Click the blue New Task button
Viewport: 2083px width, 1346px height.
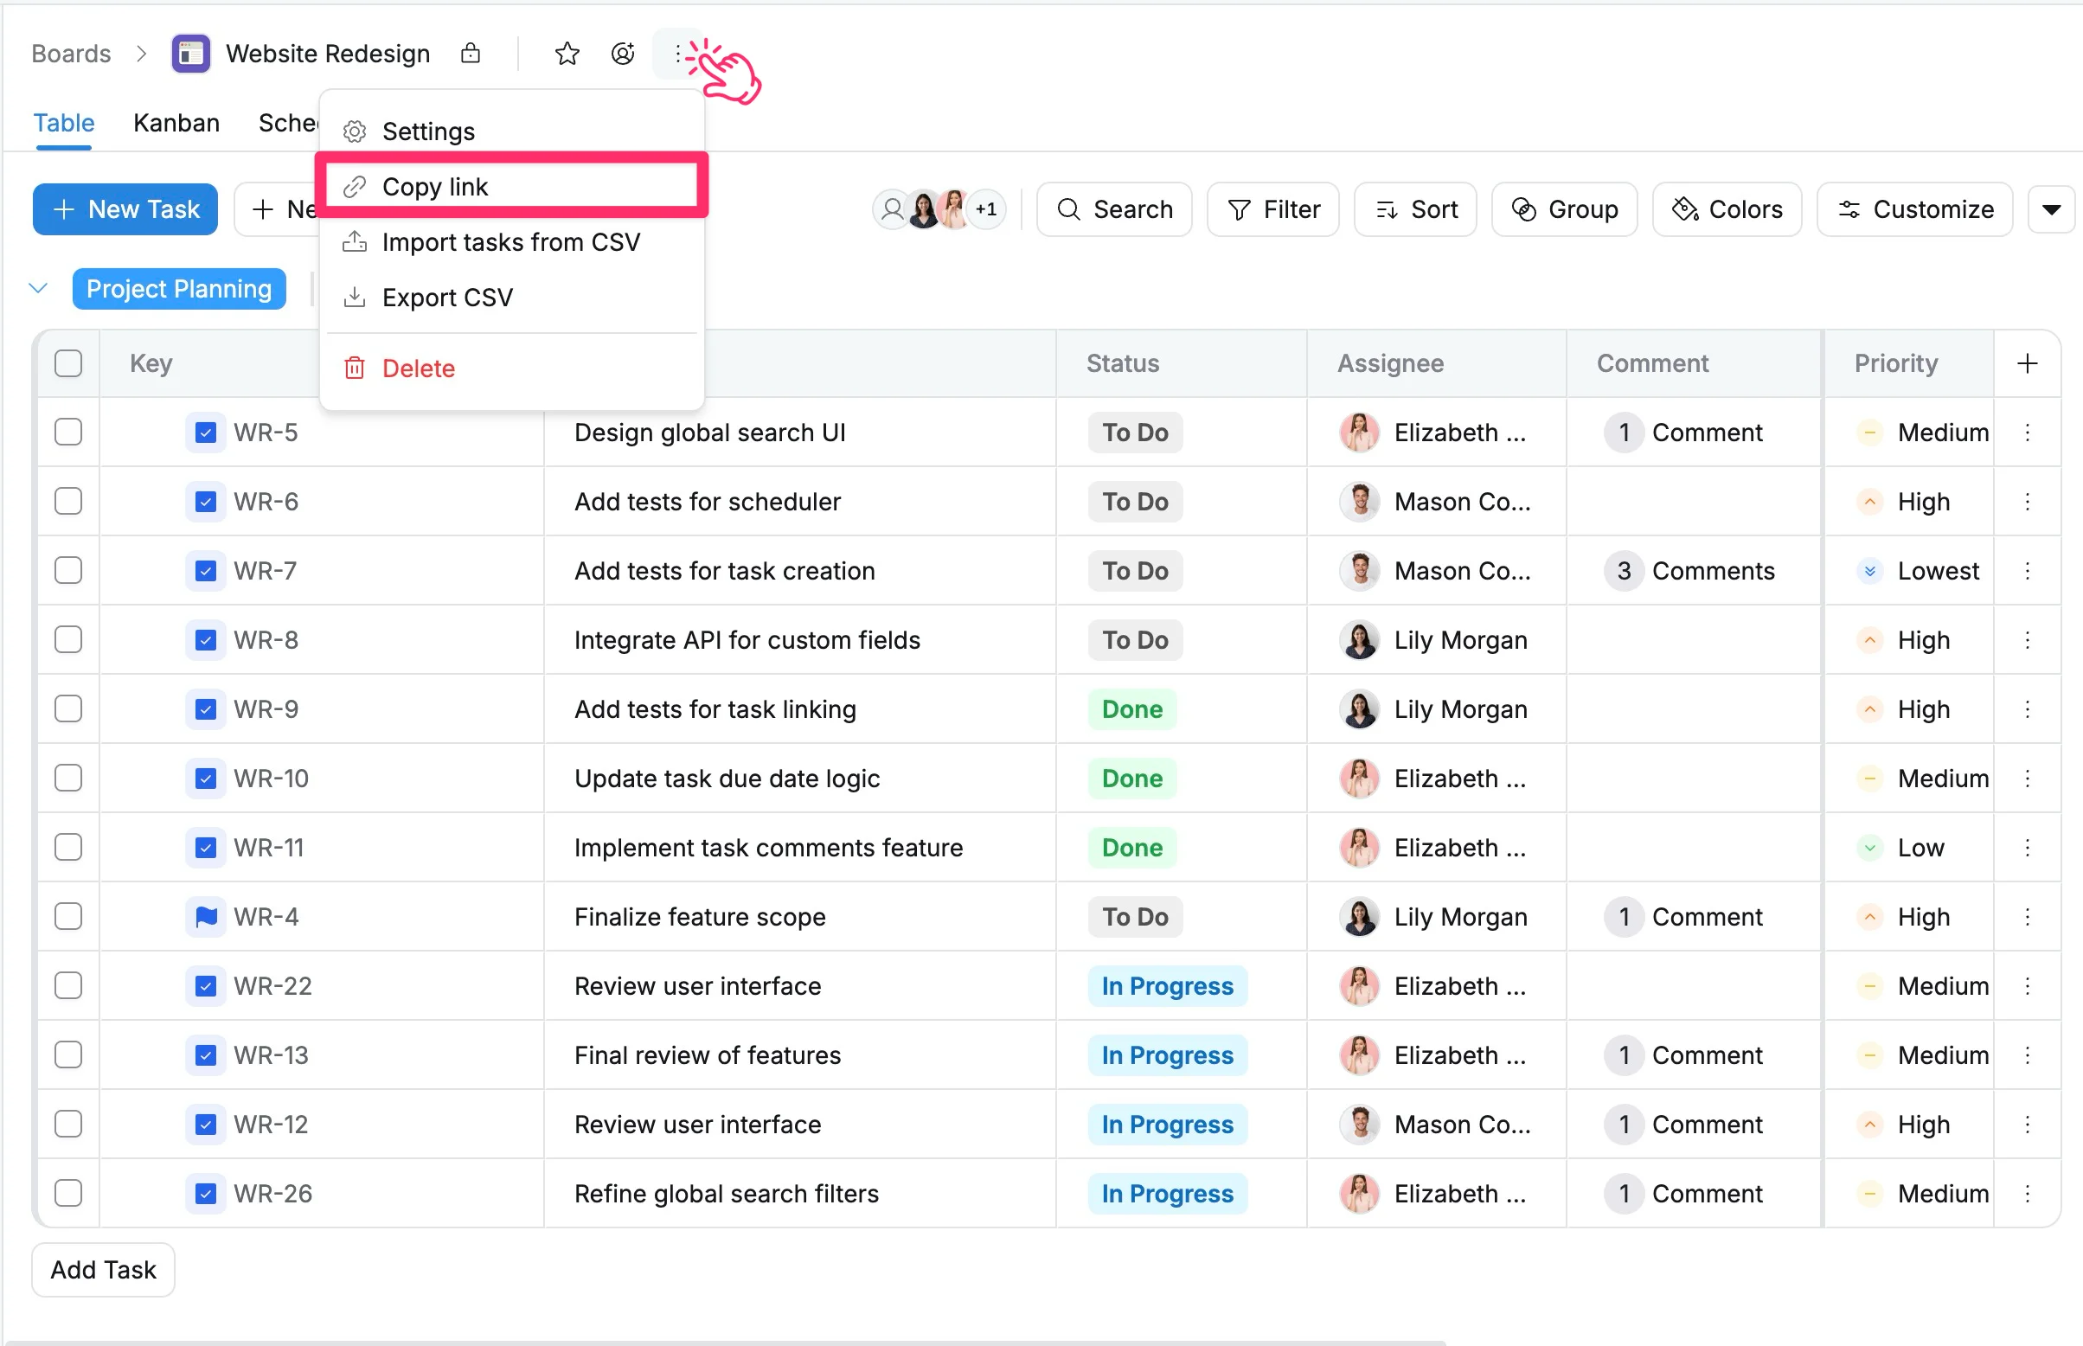point(125,209)
